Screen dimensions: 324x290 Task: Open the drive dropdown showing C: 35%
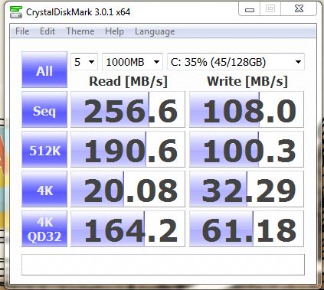236,62
